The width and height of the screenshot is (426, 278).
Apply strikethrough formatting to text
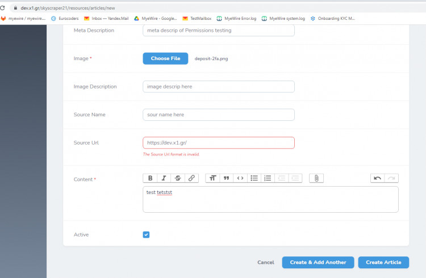[178, 178]
